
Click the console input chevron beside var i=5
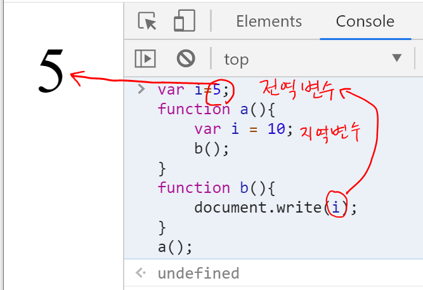[x=141, y=89]
